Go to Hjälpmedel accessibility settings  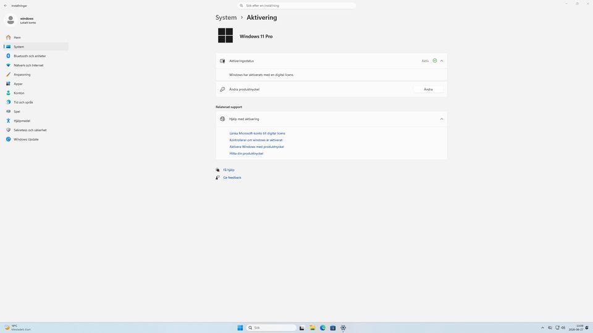(x=22, y=121)
